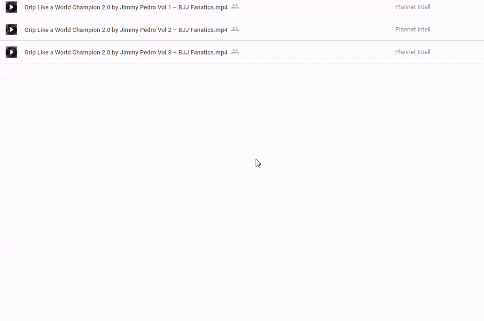The height and width of the screenshot is (321, 484).
Task: Open the Jimmy Pedro Vol 1 file name
Action: (x=125, y=8)
